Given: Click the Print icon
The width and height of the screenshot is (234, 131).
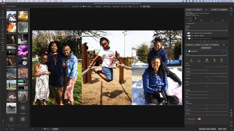Looking at the screenshot, I should click(231, 115).
